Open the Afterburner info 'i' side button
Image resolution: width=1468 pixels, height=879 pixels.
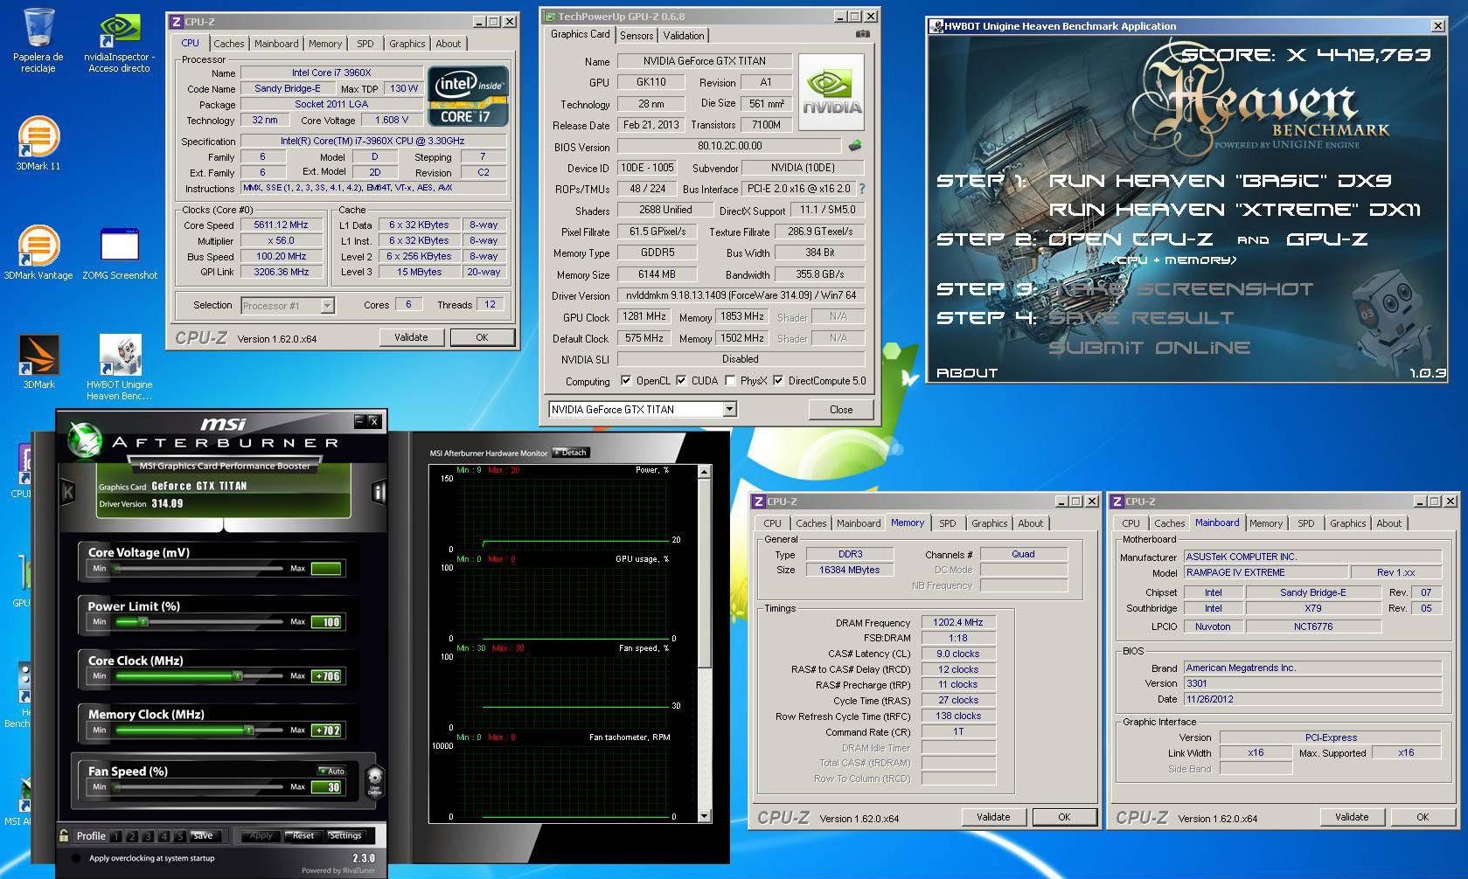(x=379, y=493)
